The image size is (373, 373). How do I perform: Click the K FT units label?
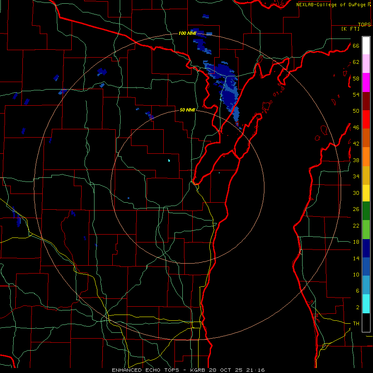click(x=350, y=29)
